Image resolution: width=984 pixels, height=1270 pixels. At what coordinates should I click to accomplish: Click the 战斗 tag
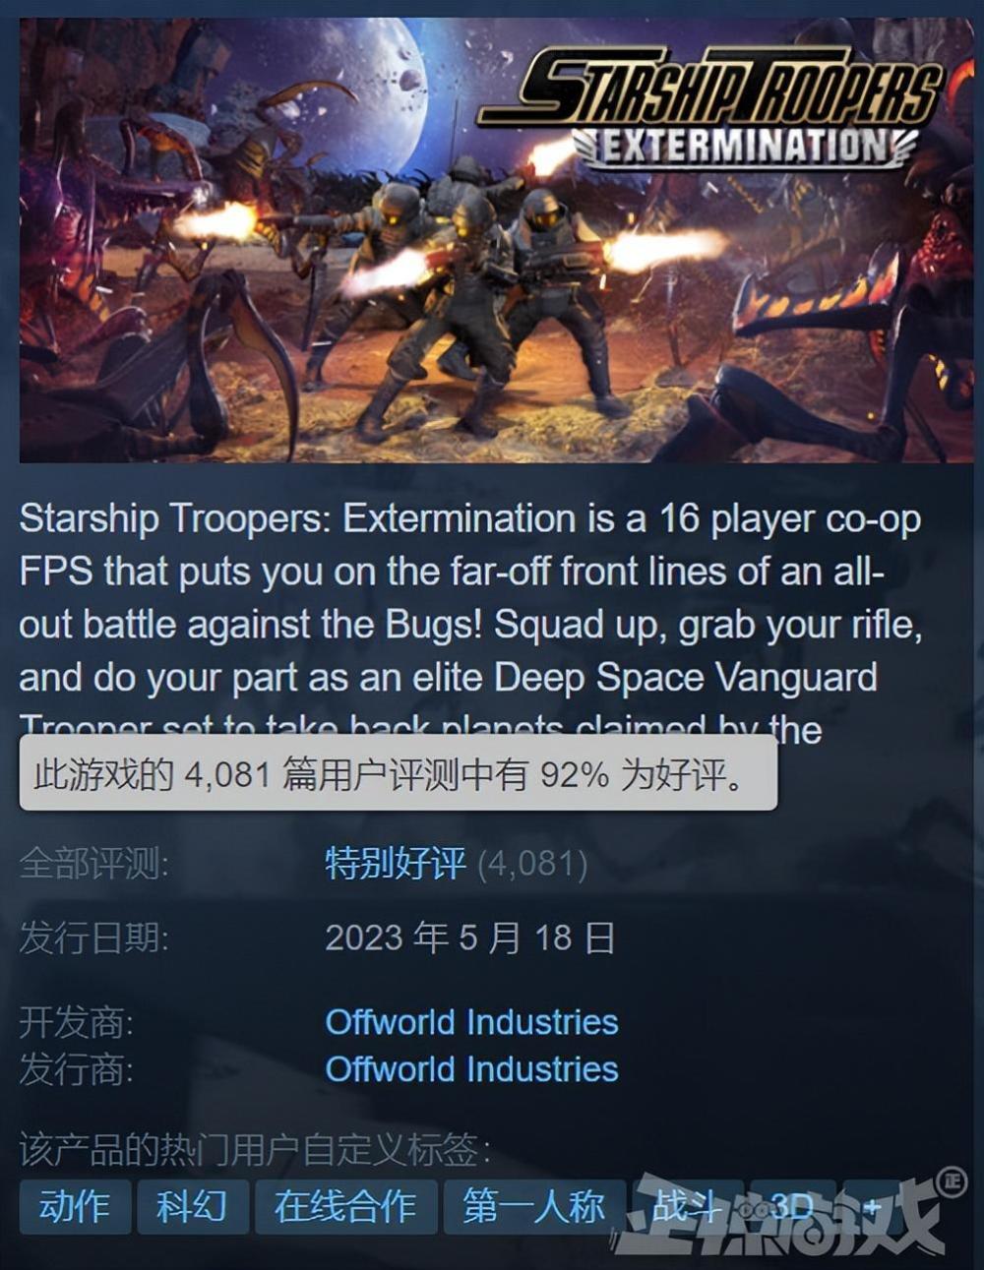(687, 1206)
